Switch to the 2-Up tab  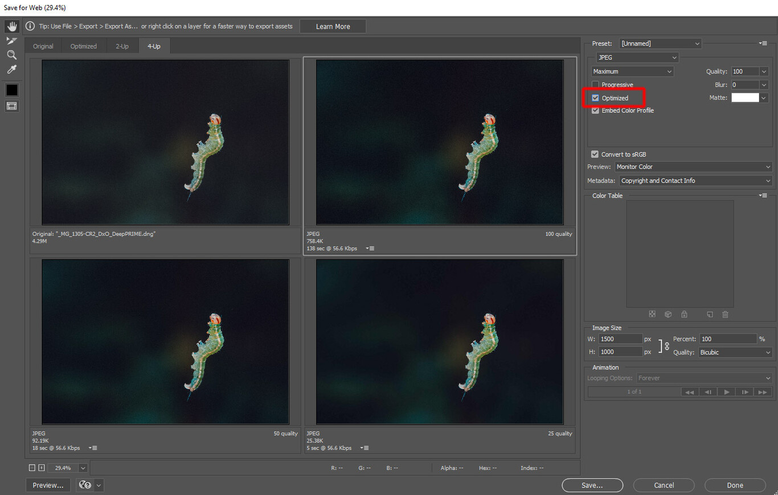point(122,46)
